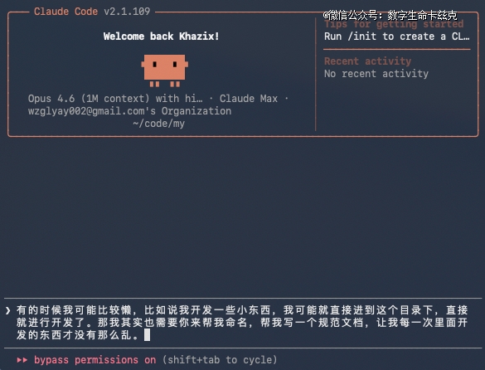Click the Claude Code title label
Viewport: 485px width, 370px height.
(65, 12)
